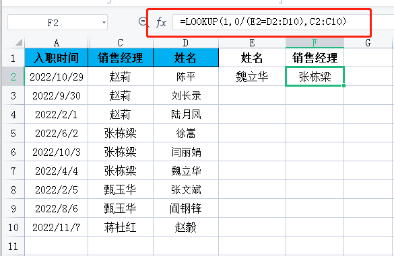Click 赵莉 in row 2
The width and height of the screenshot is (394, 256).
(121, 77)
